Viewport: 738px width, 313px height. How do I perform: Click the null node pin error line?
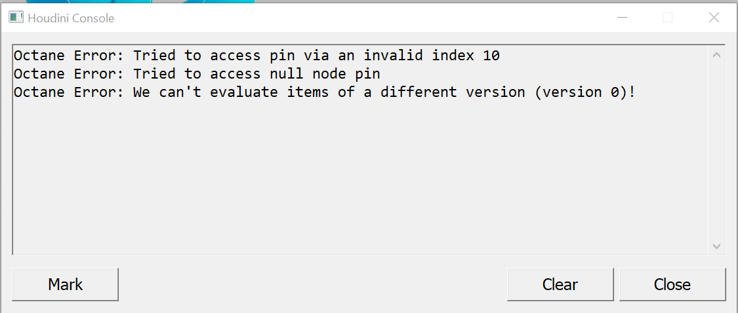(197, 74)
